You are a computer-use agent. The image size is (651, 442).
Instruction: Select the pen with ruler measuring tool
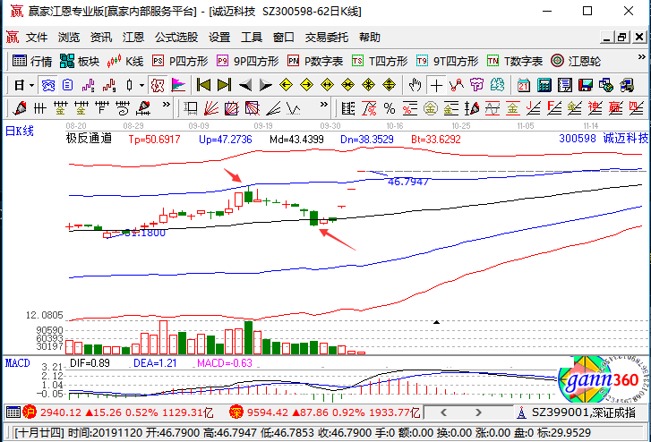[143, 109]
